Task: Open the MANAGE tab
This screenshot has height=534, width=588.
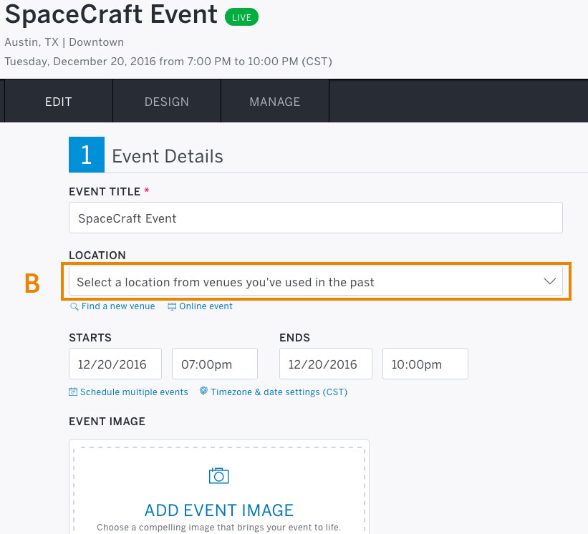Action: click(275, 101)
